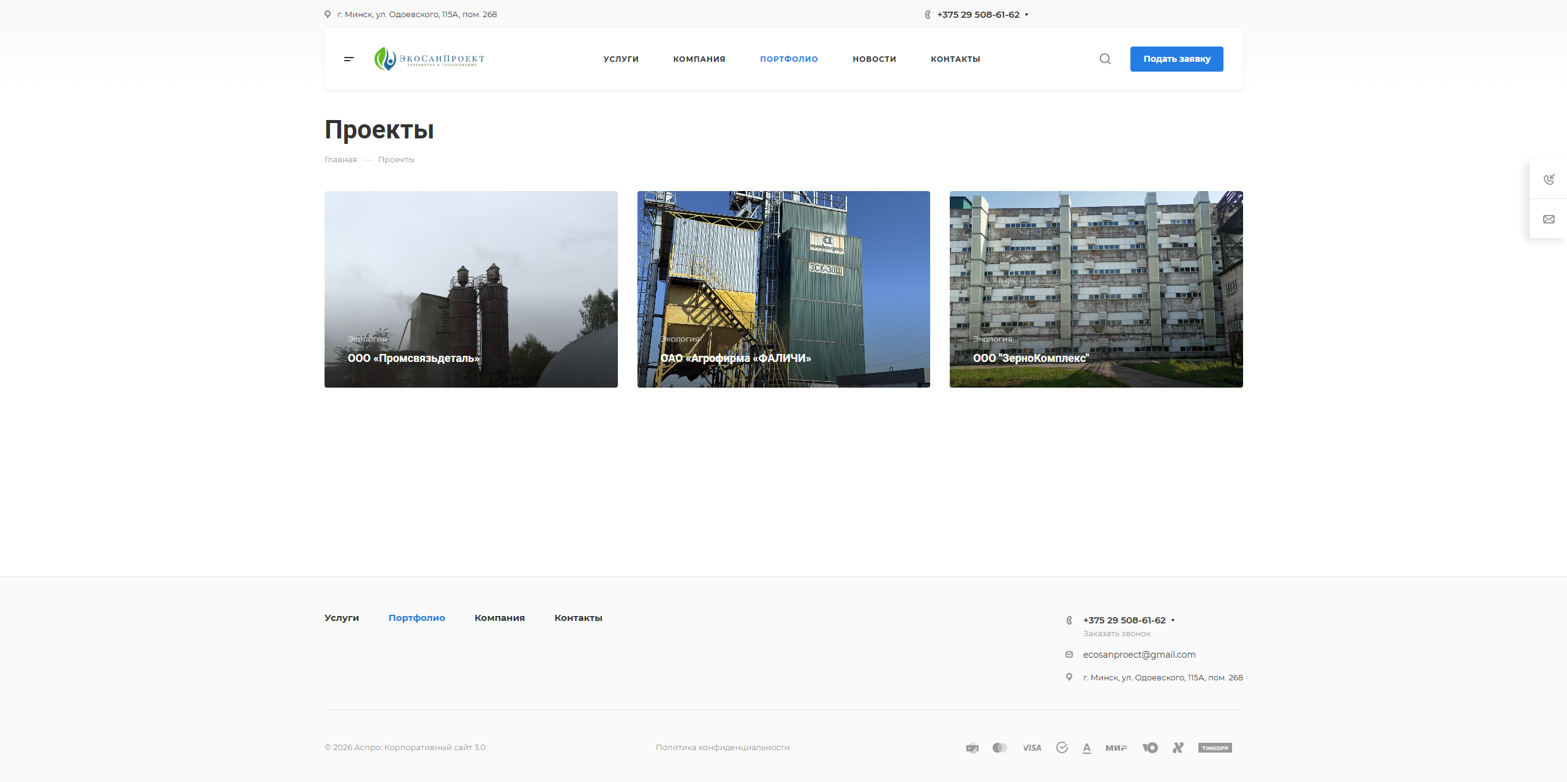Select the НОВОСТИ navigation item
The width and height of the screenshot is (1567, 782).
click(x=874, y=59)
